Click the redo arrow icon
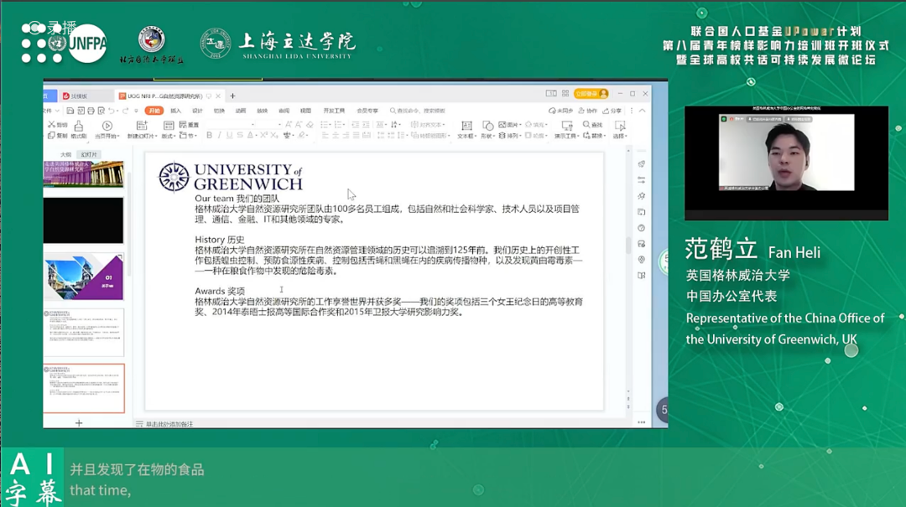The height and width of the screenshot is (507, 906). [x=125, y=111]
